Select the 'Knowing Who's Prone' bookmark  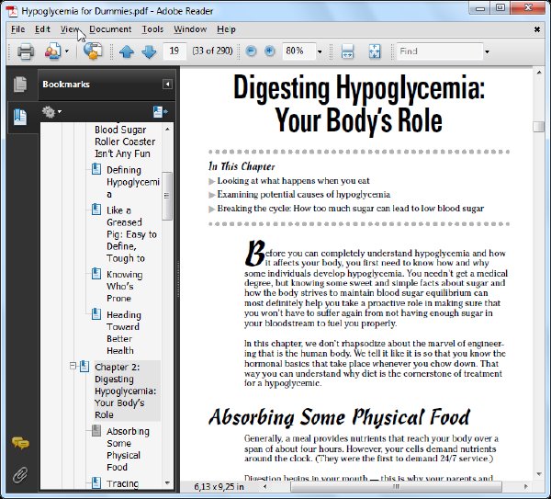point(124,286)
